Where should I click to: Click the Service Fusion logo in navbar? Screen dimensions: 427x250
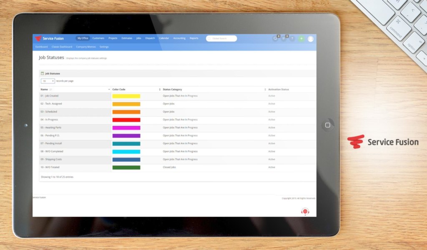click(49, 38)
